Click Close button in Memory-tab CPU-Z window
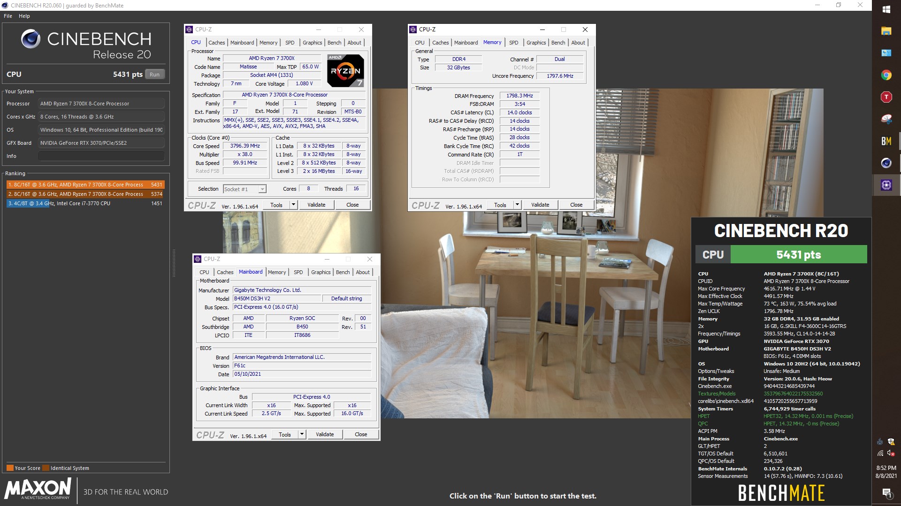The height and width of the screenshot is (506, 901). [x=576, y=205]
